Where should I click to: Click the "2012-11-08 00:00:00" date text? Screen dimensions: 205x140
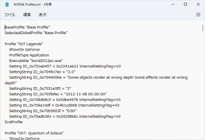pos(85,94)
